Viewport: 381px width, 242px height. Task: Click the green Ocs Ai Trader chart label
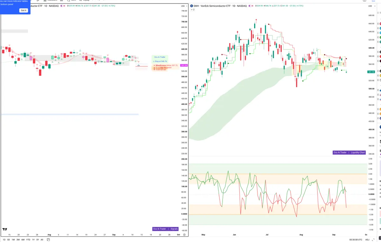coord(160,57)
